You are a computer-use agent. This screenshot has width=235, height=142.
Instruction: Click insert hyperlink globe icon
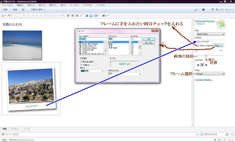[87, 16]
